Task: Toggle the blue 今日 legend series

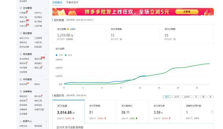Action: [59, 55]
